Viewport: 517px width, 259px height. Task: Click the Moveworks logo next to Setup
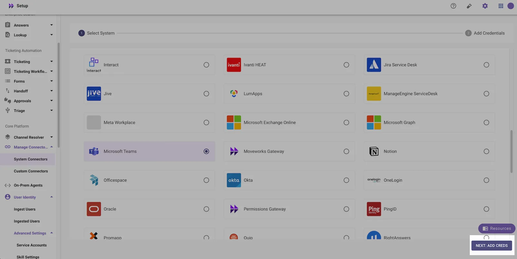[11, 6]
